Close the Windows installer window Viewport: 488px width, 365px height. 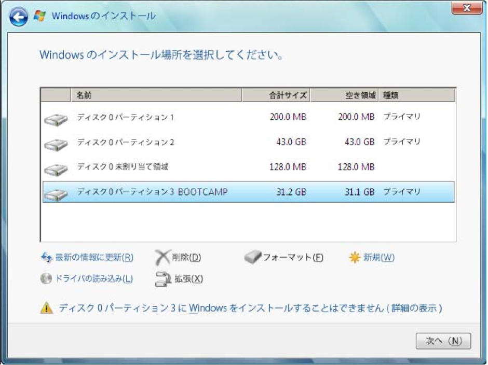[467, 8]
